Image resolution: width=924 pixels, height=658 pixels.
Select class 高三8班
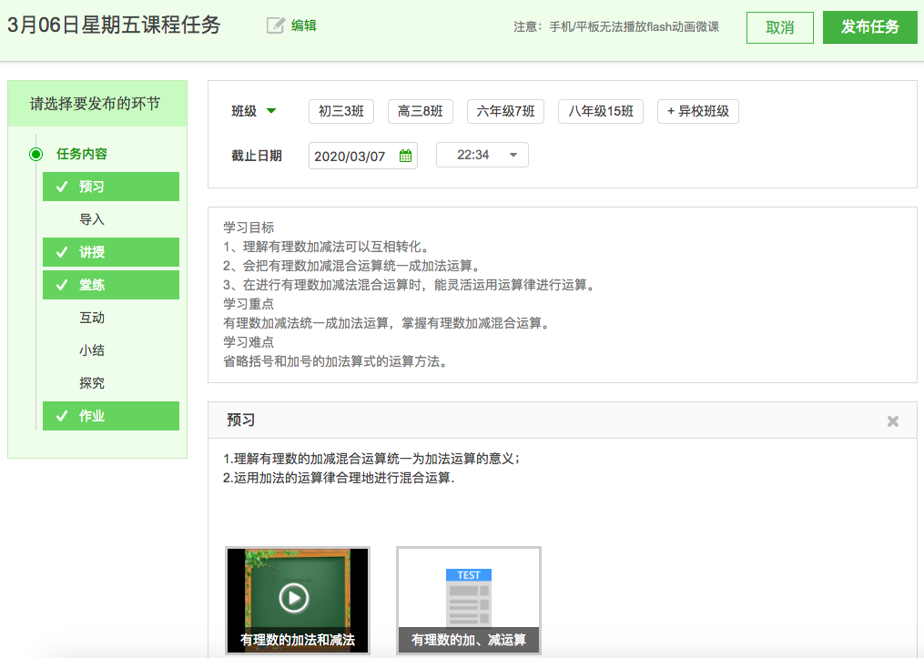[421, 111]
